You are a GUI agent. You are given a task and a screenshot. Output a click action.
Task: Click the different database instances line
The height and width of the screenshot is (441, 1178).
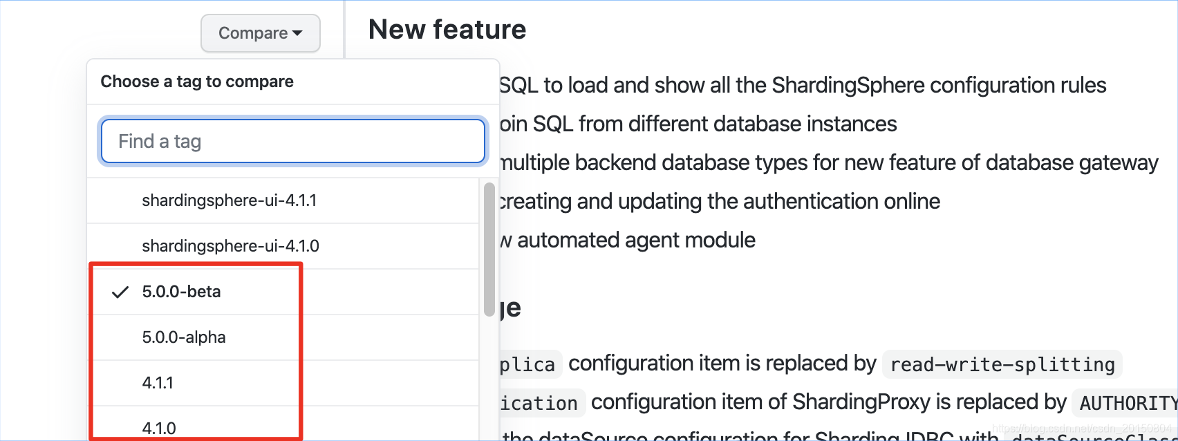698,124
